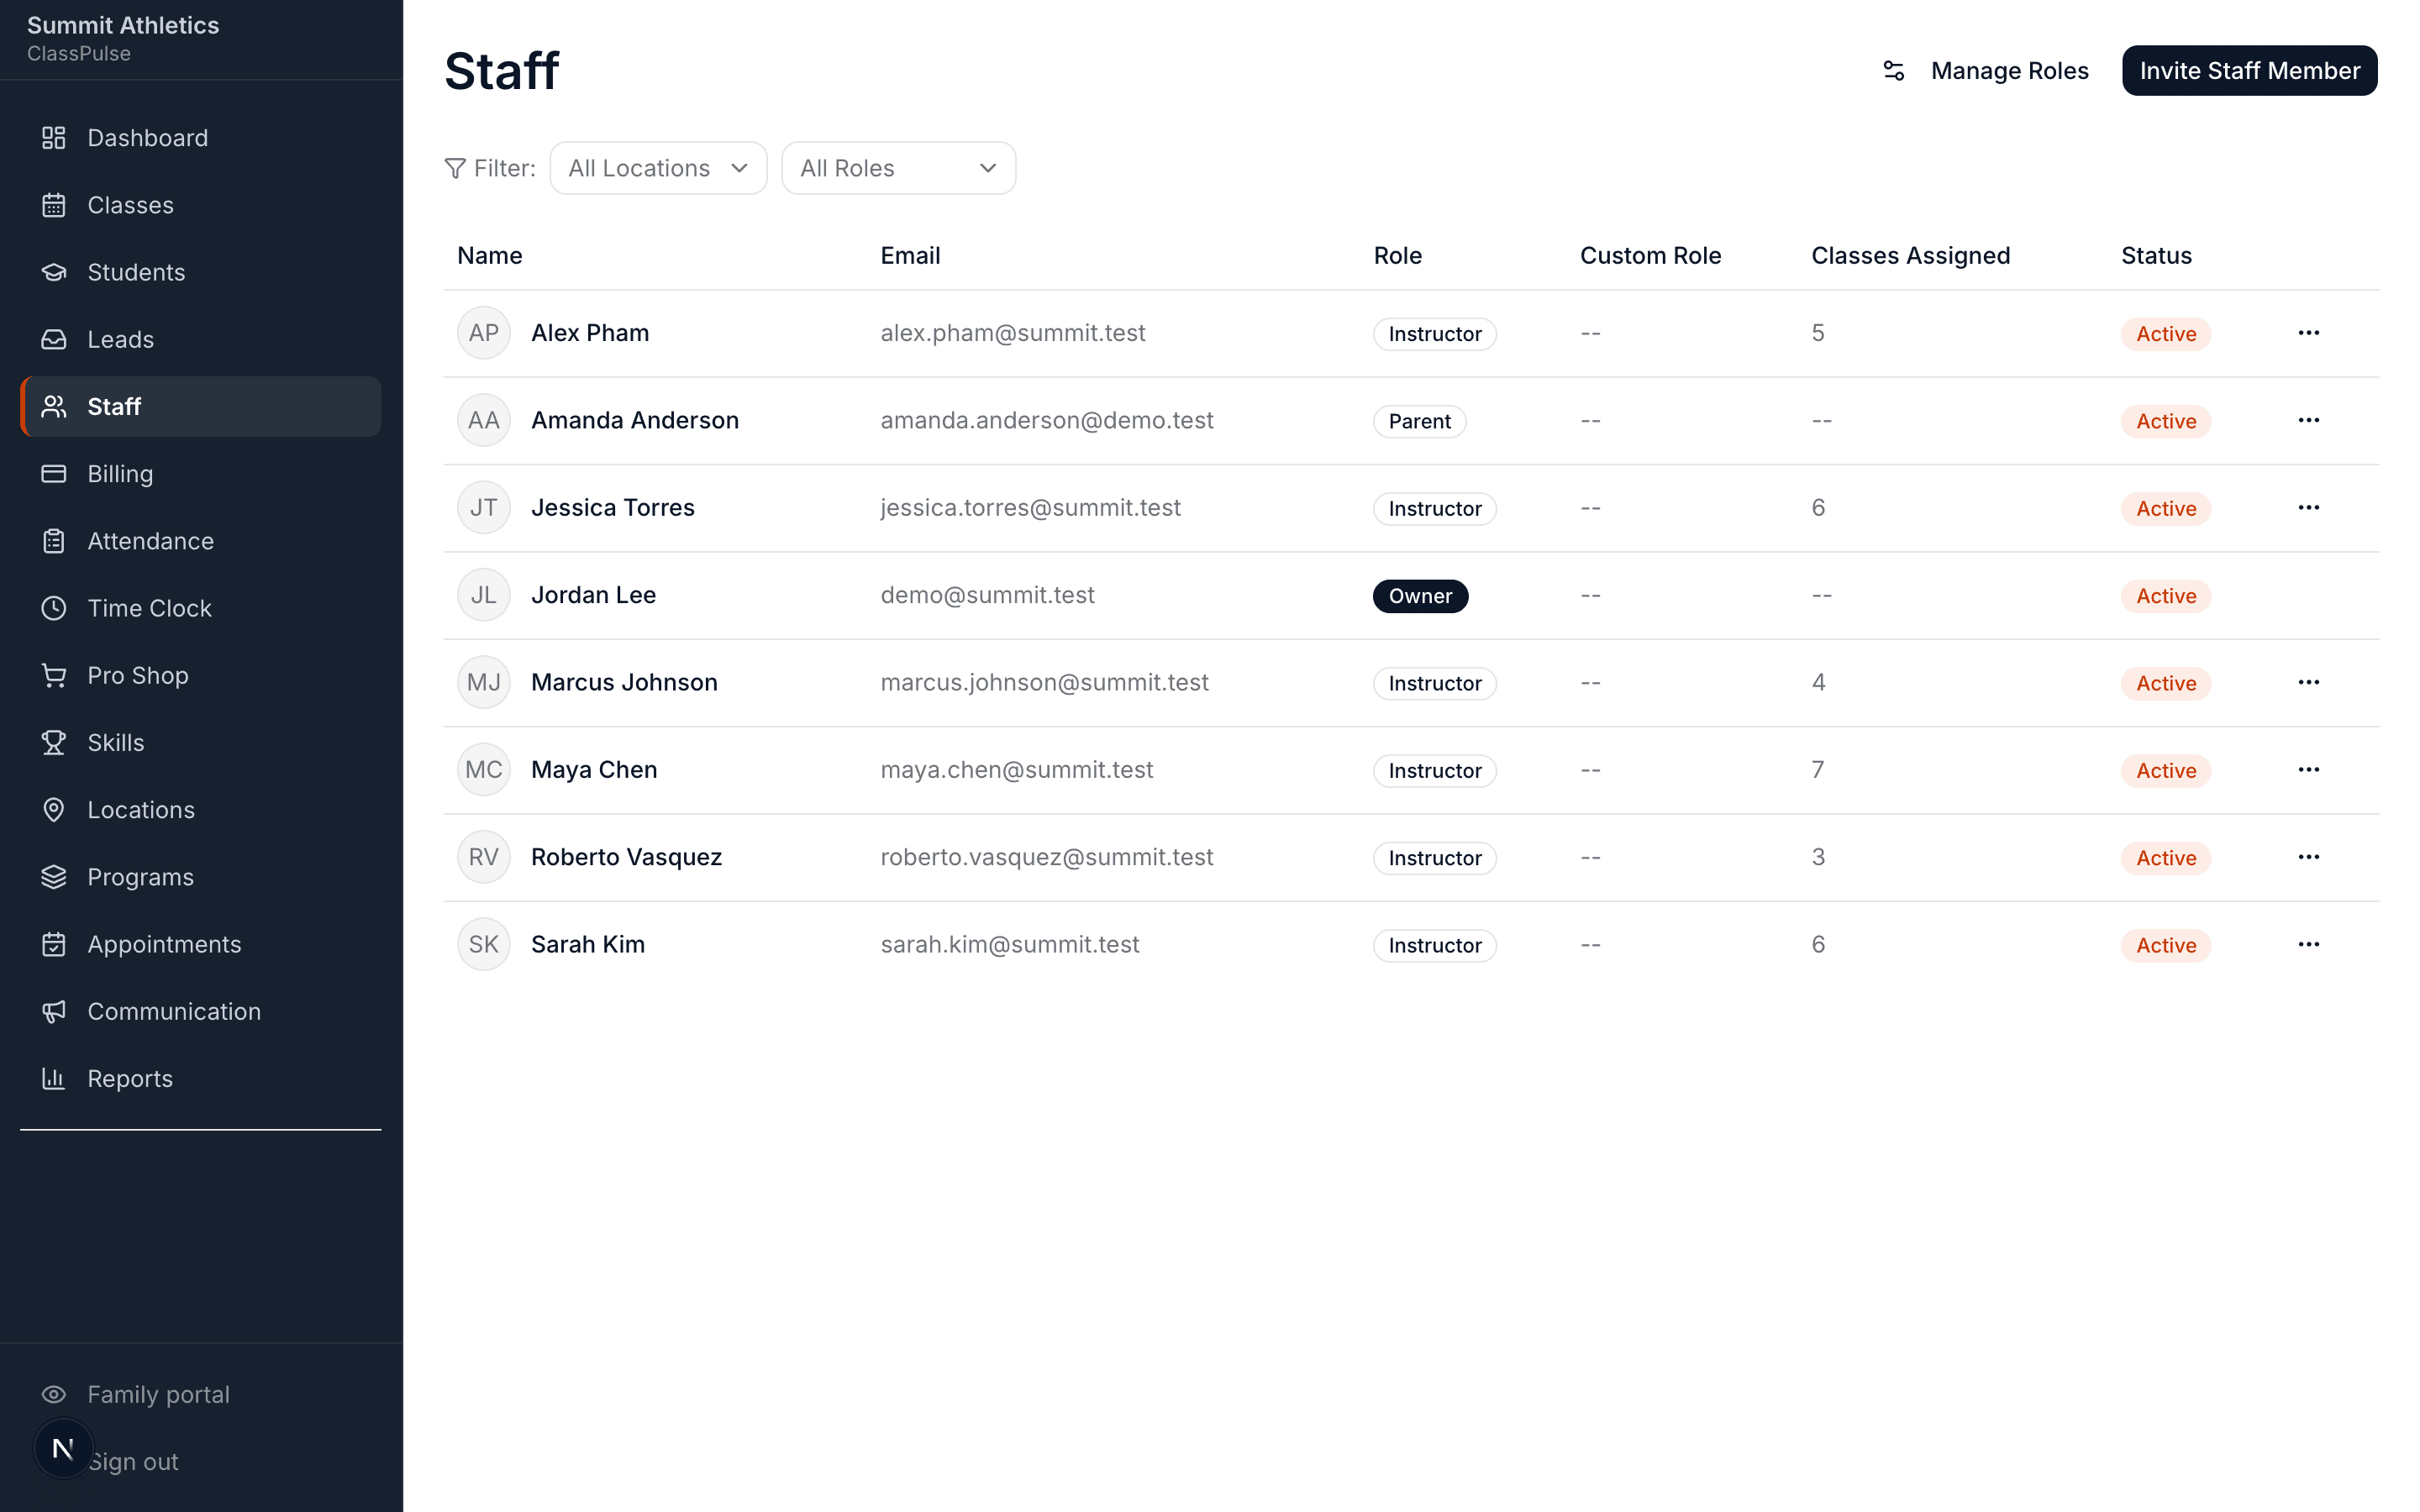Open actions menu for Amanda Anderson
This screenshot has height=1512, width=2420.
pyautogui.click(x=2308, y=420)
